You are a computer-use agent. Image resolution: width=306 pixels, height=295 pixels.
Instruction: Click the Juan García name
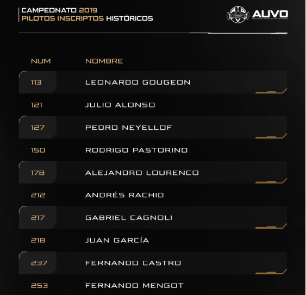pyautogui.click(x=117, y=240)
